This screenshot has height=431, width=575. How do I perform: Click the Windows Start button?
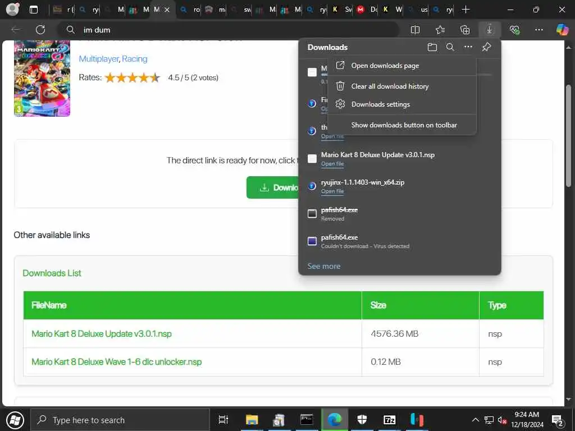point(15,420)
